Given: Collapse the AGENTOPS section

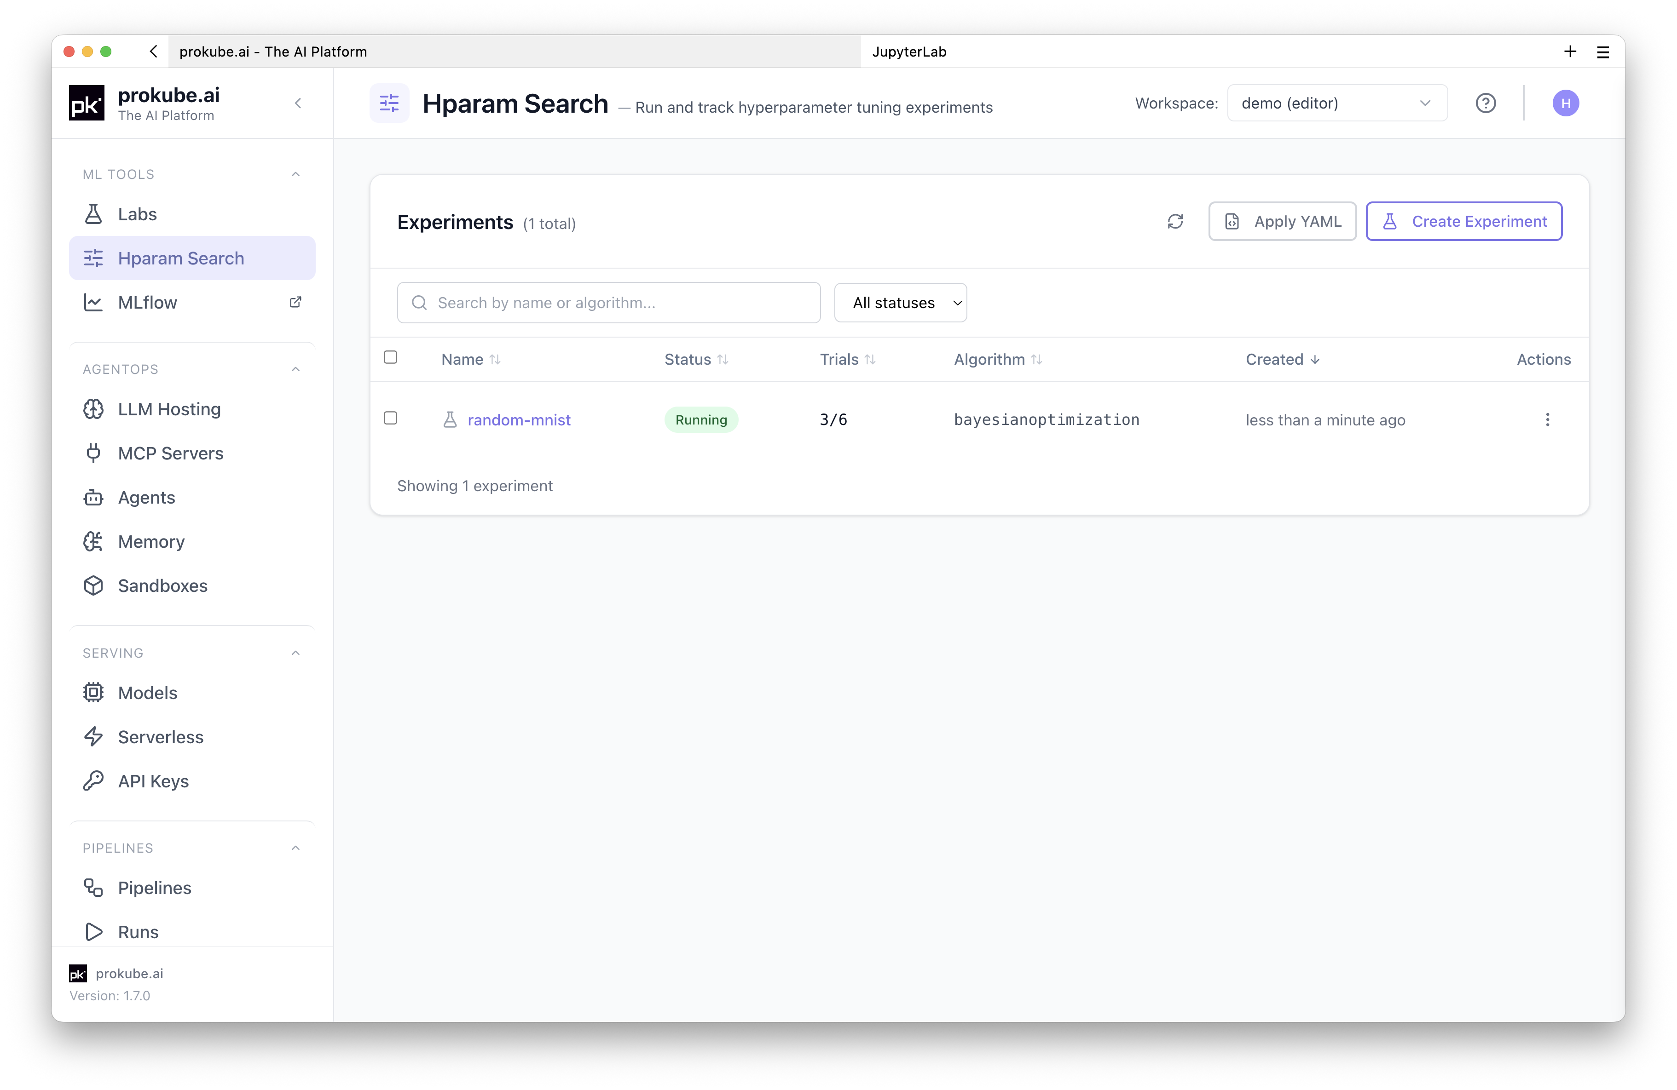Looking at the screenshot, I should (x=295, y=369).
